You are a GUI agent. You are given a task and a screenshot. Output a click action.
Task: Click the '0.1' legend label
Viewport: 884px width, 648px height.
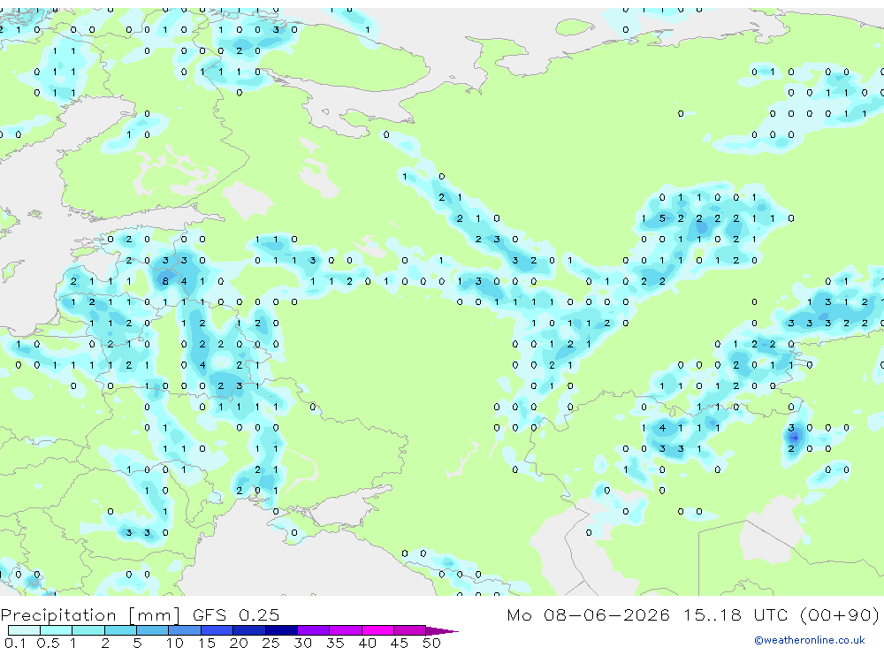[x=15, y=643]
